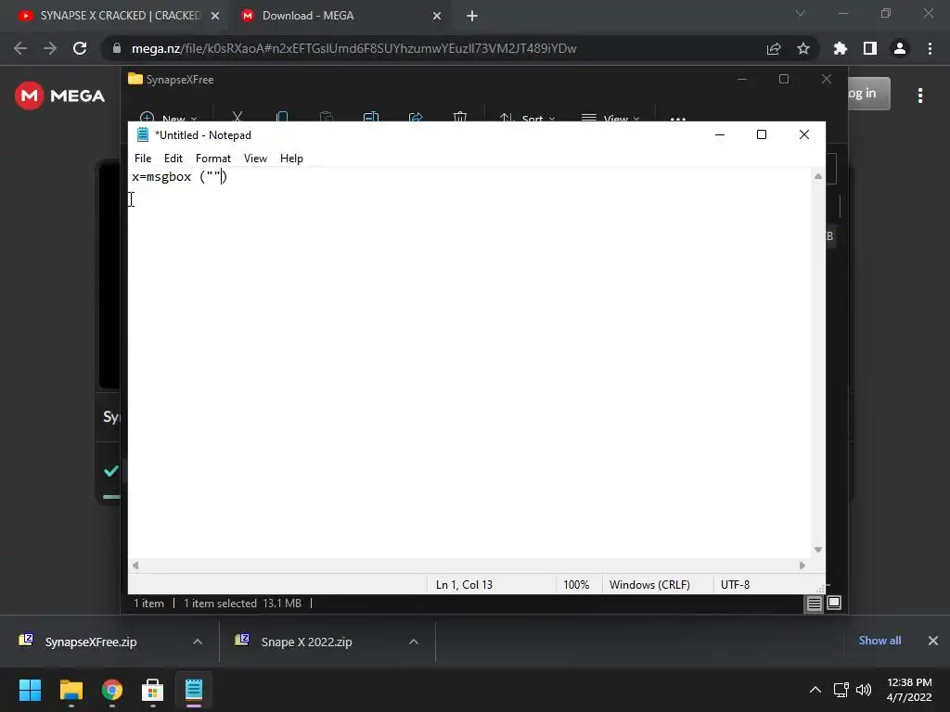
Task: Switch to the Download - MEGA tab
Action: coord(308,16)
